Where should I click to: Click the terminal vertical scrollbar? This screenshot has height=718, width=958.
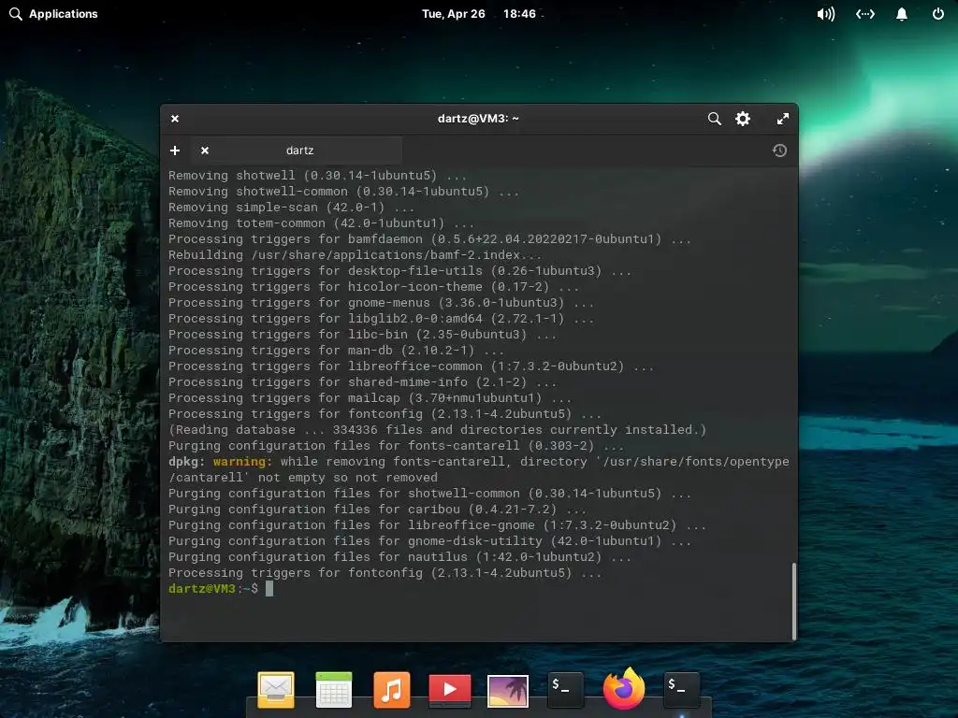tap(793, 600)
